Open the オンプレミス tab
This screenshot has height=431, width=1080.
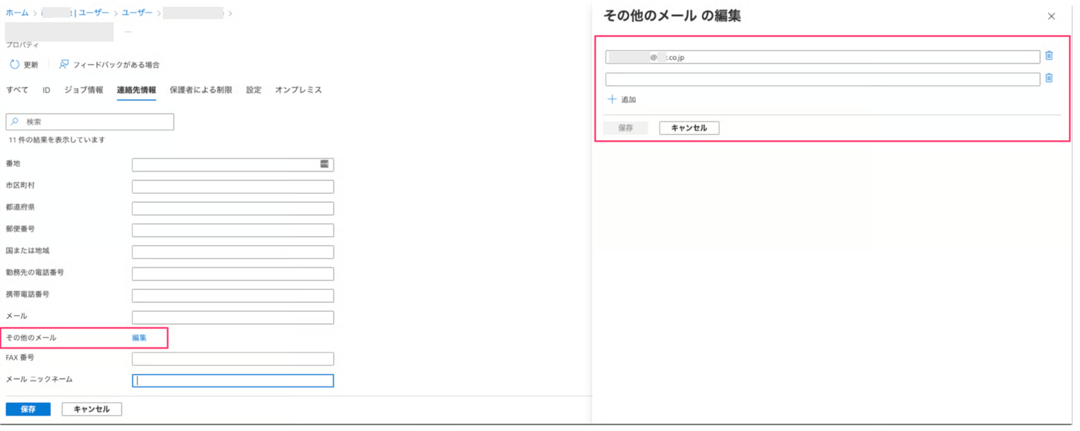tap(299, 90)
